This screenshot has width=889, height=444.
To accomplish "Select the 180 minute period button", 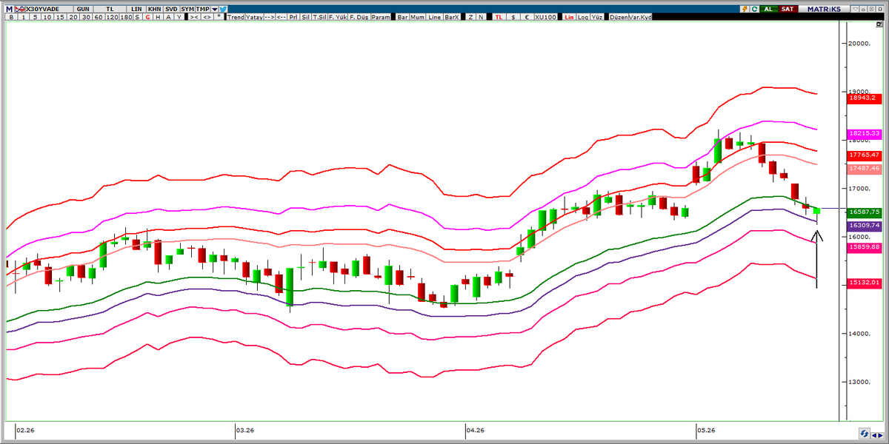I will (x=125, y=17).
